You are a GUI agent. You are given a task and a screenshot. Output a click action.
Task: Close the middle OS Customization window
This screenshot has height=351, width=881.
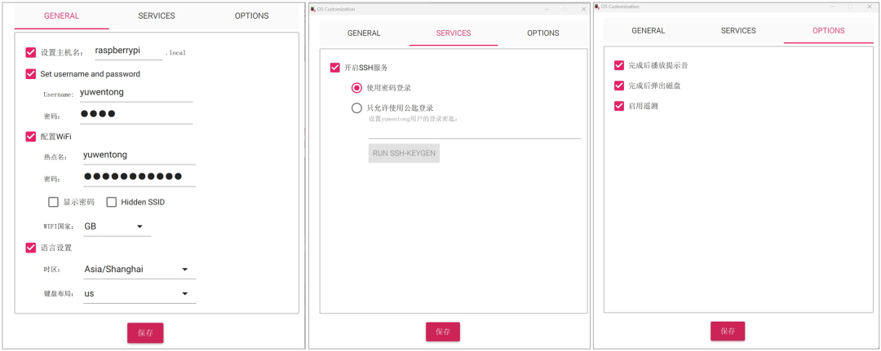(x=583, y=10)
